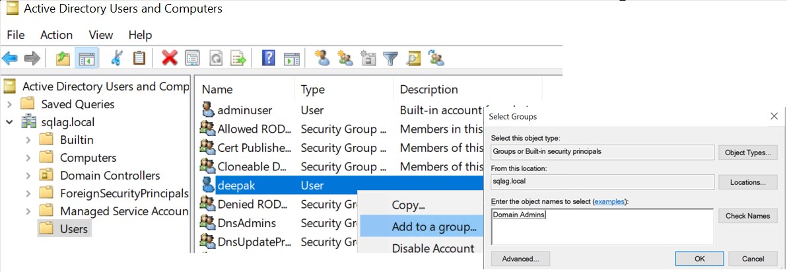Open the Help menu

[x=140, y=34]
